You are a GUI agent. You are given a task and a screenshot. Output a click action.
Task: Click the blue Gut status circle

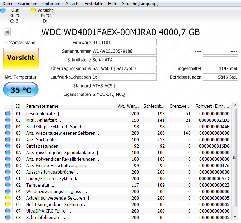(x=3, y=10)
